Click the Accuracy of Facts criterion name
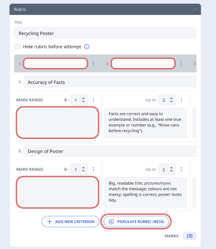 point(109,82)
